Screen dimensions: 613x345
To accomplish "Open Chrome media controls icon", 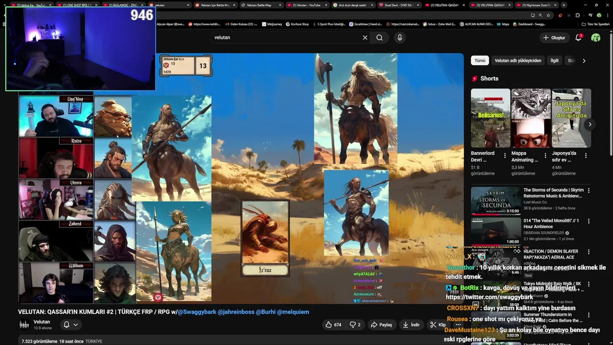I will (590, 15).
